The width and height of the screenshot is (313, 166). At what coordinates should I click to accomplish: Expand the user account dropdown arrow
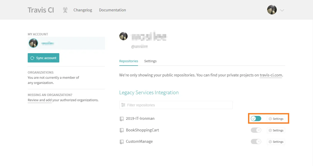282,10
